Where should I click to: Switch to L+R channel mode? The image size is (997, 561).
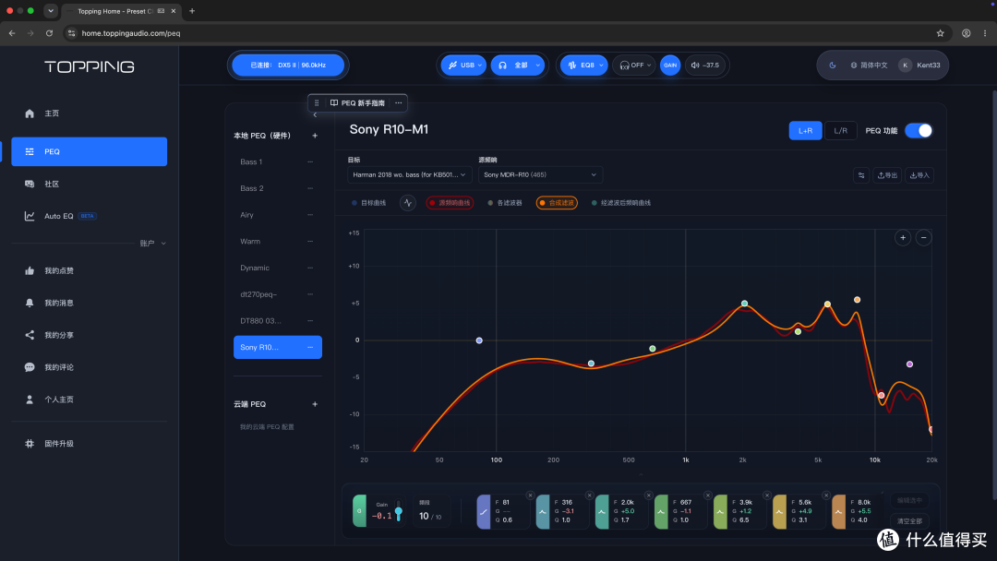point(805,130)
